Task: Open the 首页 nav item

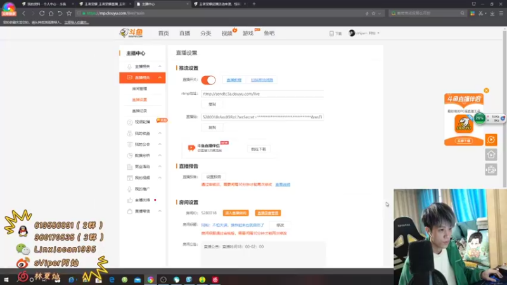Action: (x=164, y=34)
